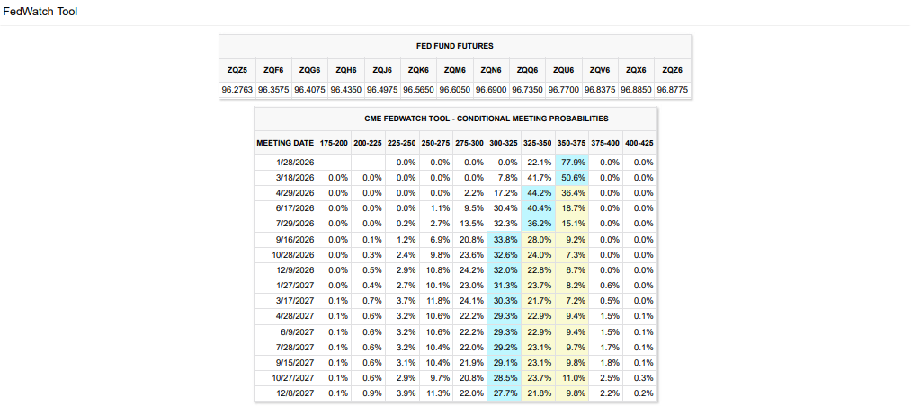
Task: Click the ZQM6 futures contract header
Action: click(x=454, y=69)
